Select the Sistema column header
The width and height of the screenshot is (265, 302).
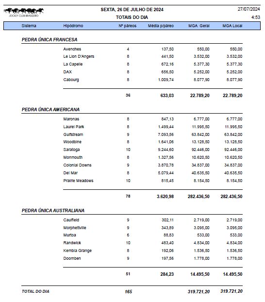pyautogui.click(x=29, y=26)
